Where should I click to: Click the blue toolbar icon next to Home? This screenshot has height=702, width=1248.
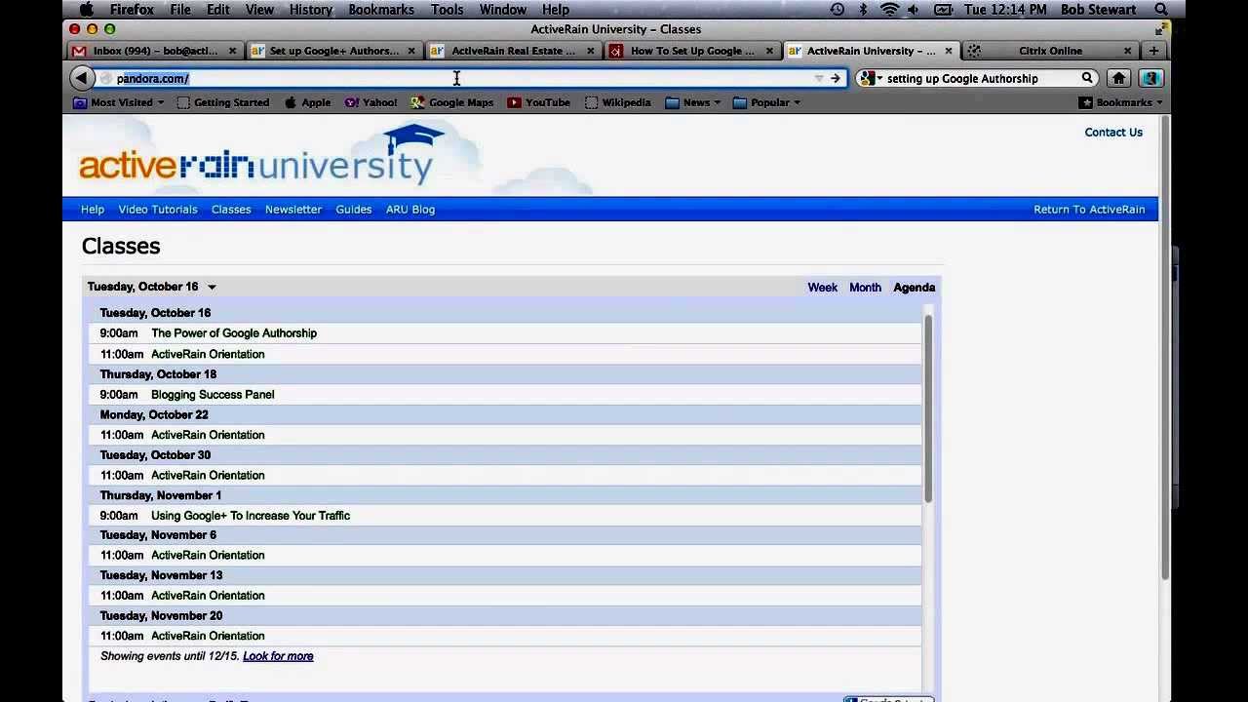click(x=1150, y=78)
